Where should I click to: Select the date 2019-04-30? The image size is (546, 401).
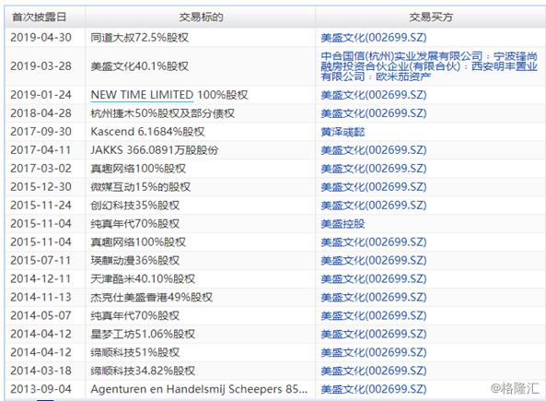pos(41,37)
